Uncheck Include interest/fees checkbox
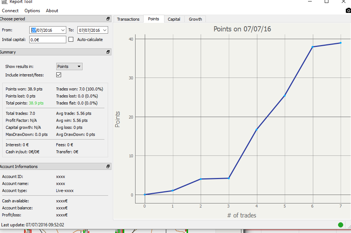This screenshot has height=233, width=351. point(58,75)
